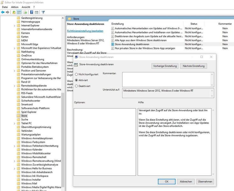Click the Microsoft Edge folder icon
The width and height of the screenshot is (234, 191).
click(18, 44)
